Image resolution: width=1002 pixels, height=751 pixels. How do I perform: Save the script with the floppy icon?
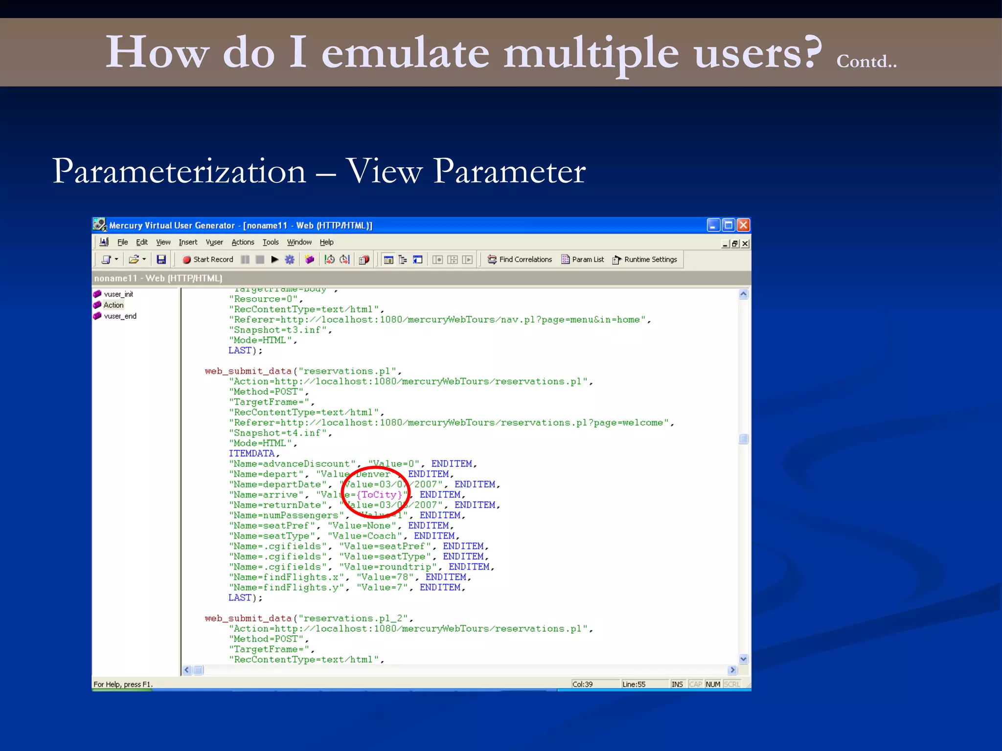[x=161, y=260]
